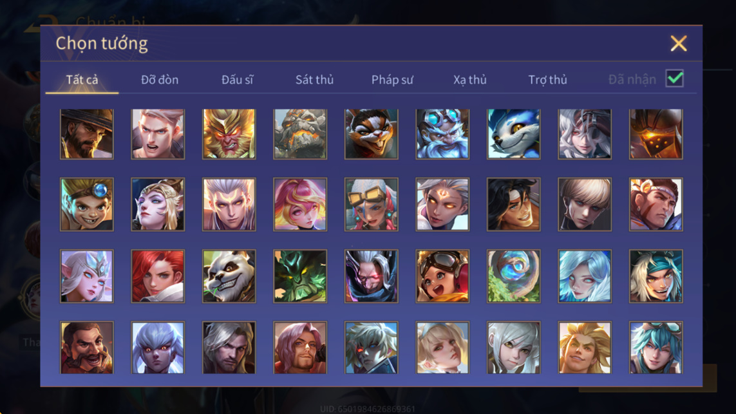Close the Chọn tướng dialog

click(678, 44)
